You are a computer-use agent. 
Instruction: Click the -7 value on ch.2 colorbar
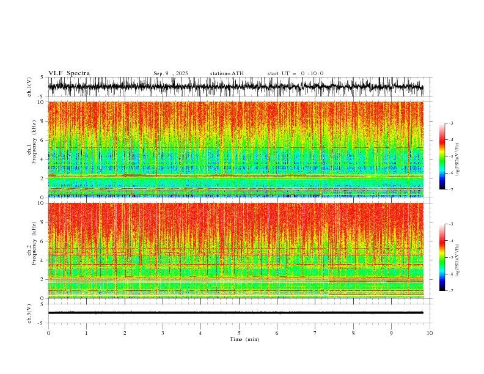coord(451,291)
